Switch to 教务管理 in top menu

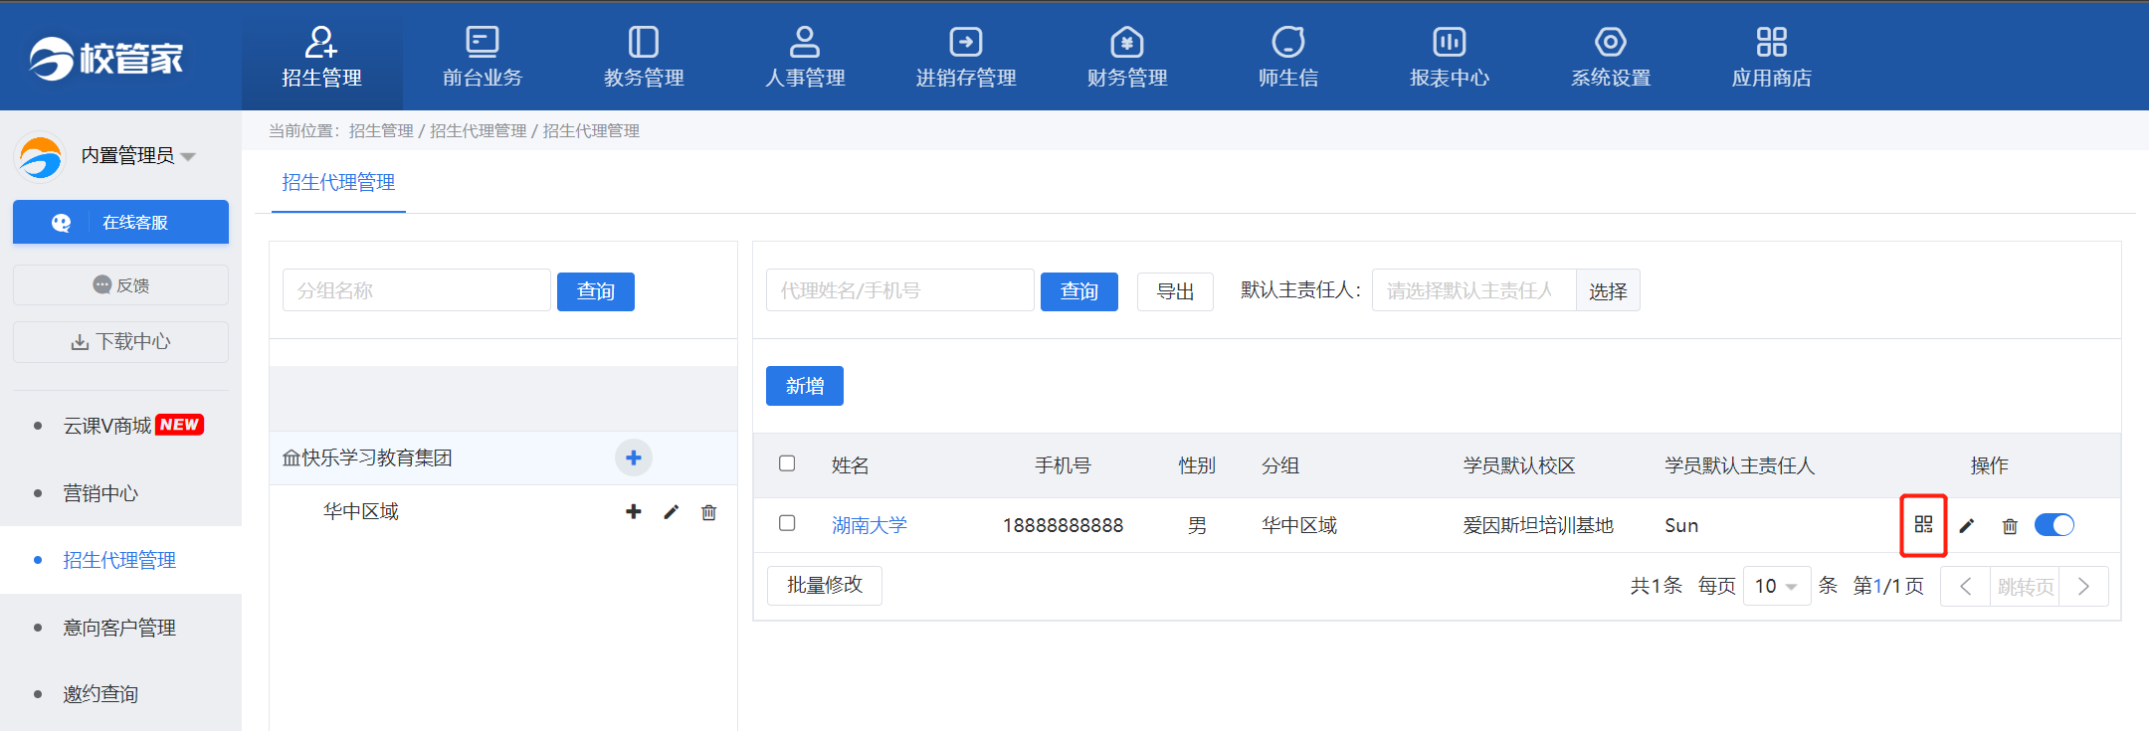click(x=644, y=56)
